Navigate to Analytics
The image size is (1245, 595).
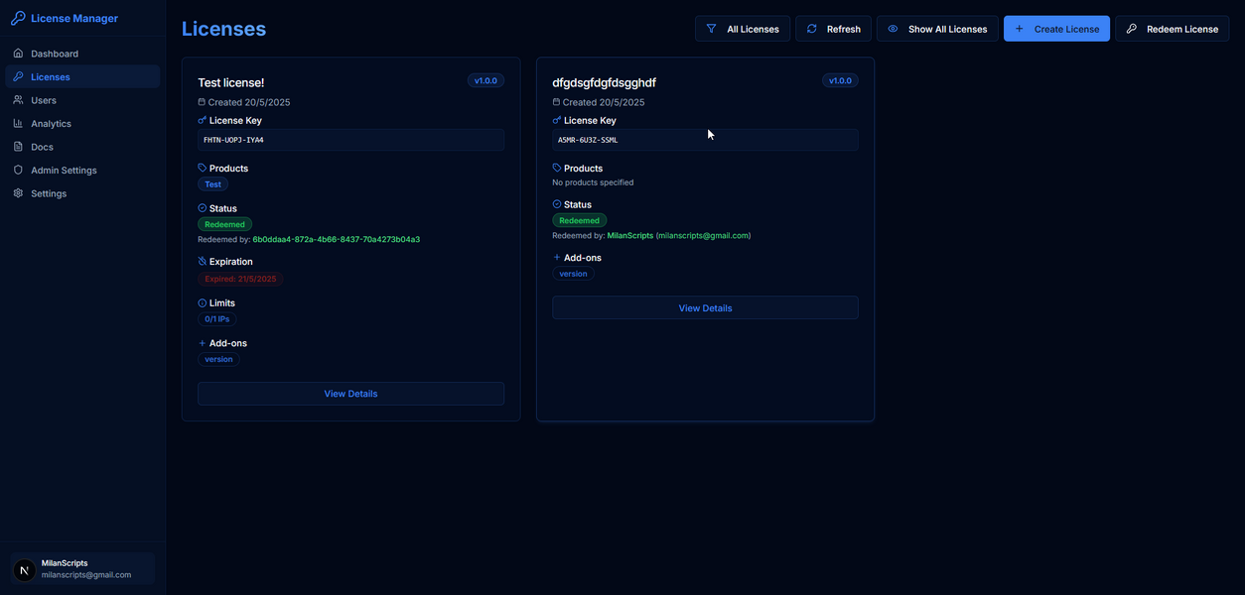(x=82, y=123)
